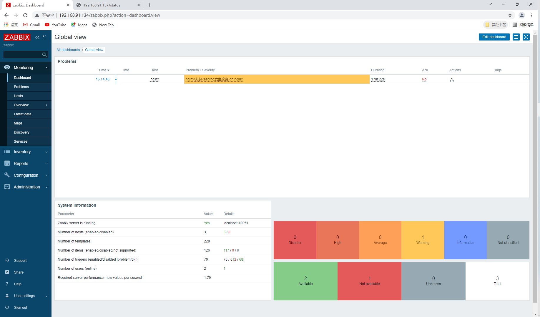Image resolution: width=540 pixels, height=317 pixels.
Task: Open the Latest data menu item
Action: point(29,114)
